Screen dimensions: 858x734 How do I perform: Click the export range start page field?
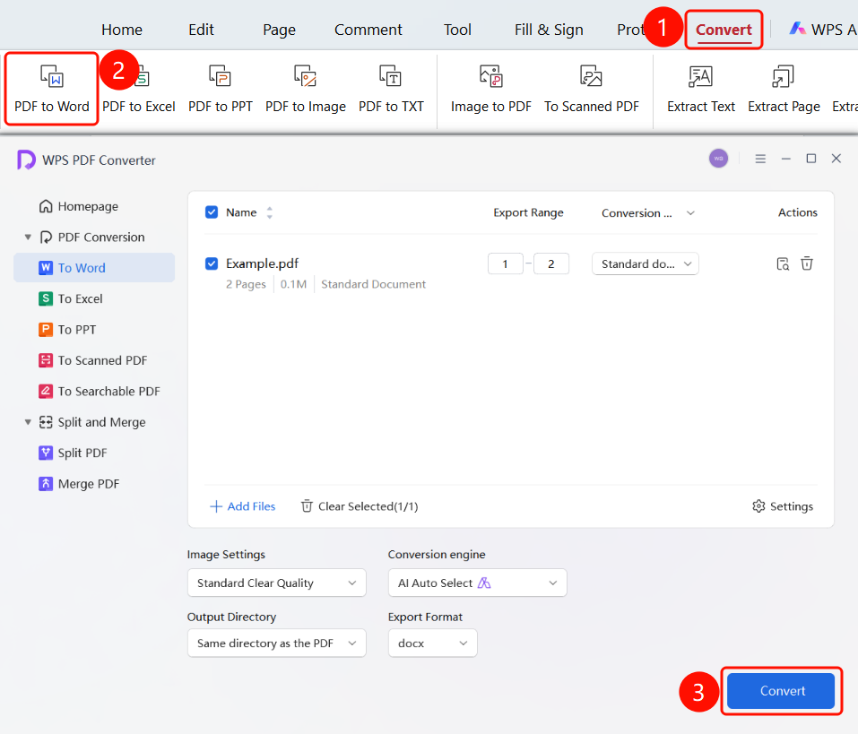(505, 263)
